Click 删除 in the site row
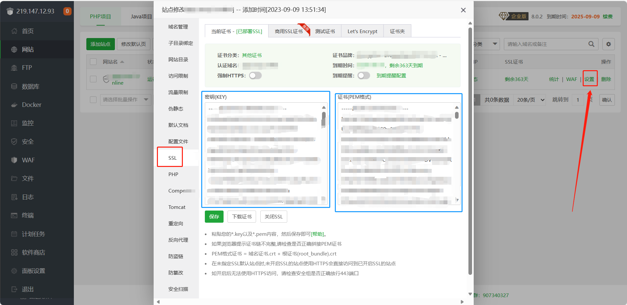Image resolution: width=627 pixels, height=305 pixels. point(606,79)
